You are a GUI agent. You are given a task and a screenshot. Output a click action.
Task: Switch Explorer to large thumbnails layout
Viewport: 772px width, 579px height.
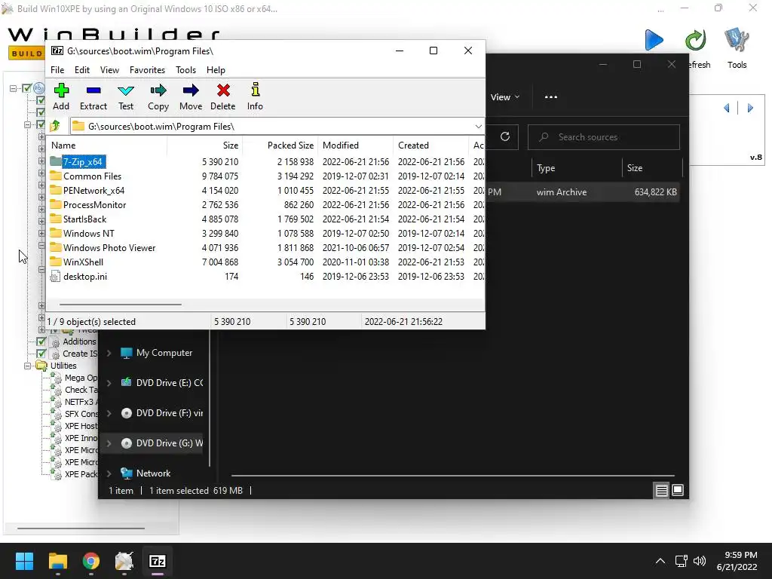click(x=678, y=490)
